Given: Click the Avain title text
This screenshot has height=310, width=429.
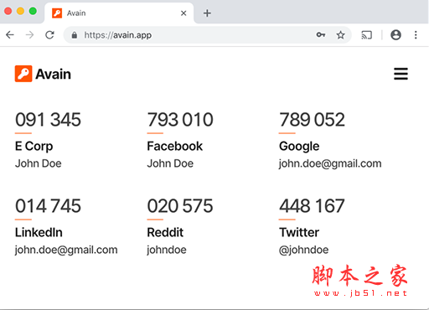Looking at the screenshot, I should pos(54,75).
